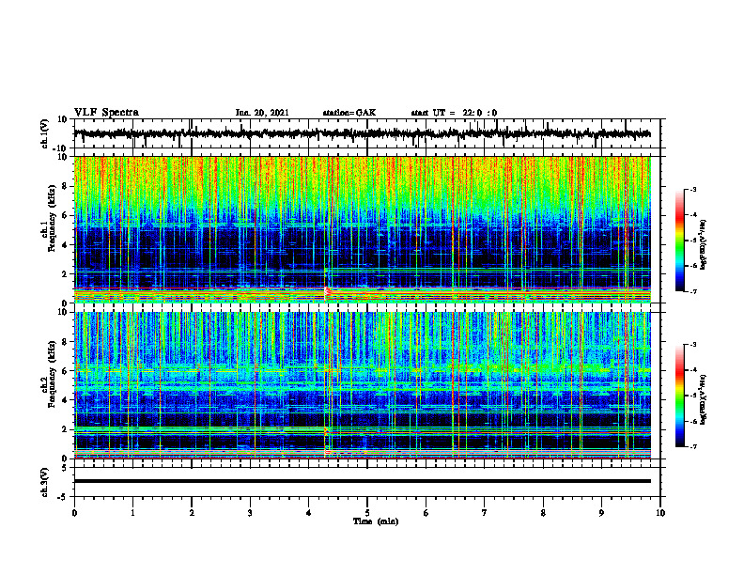Viewport: 744px width, 575px height.
Task: Click the ch.1 voltage waveform trace
Action: coord(362,133)
